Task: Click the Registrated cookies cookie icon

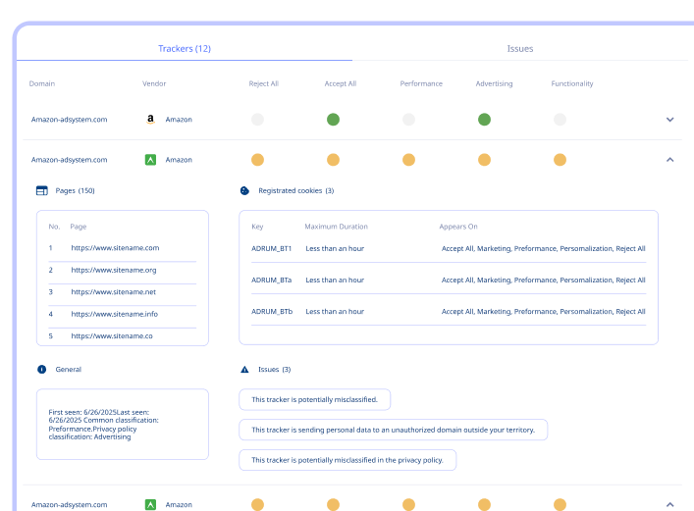Action: pos(245,190)
